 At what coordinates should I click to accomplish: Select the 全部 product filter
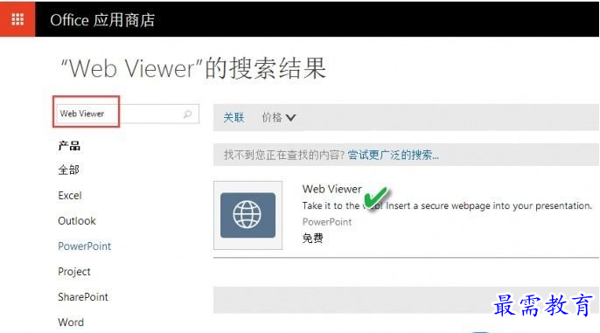click(x=68, y=170)
